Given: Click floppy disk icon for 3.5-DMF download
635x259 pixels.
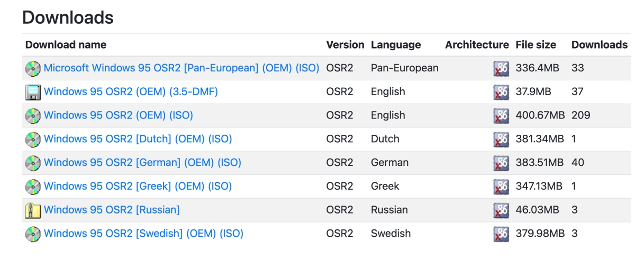Looking at the screenshot, I should pyautogui.click(x=33, y=92).
